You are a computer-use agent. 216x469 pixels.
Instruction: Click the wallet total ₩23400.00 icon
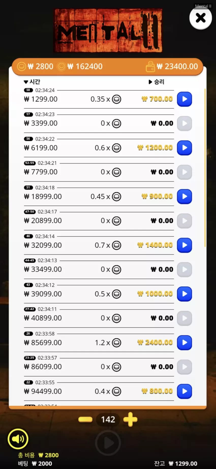pos(150,67)
